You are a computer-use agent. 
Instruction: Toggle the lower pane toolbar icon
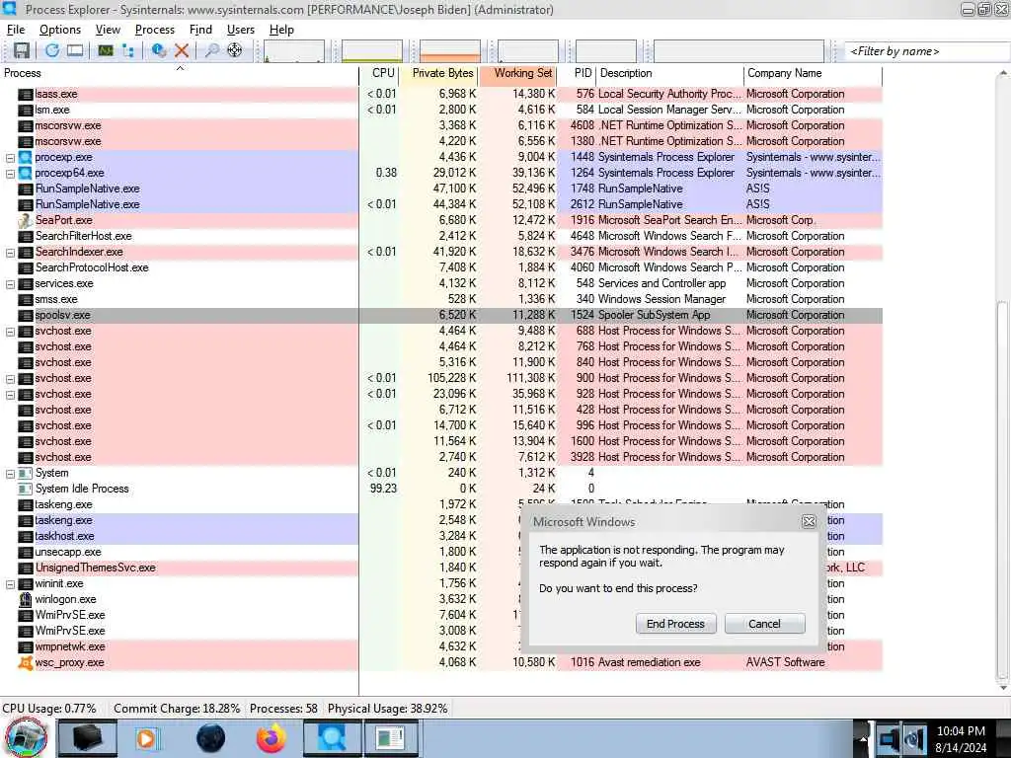(75, 50)
